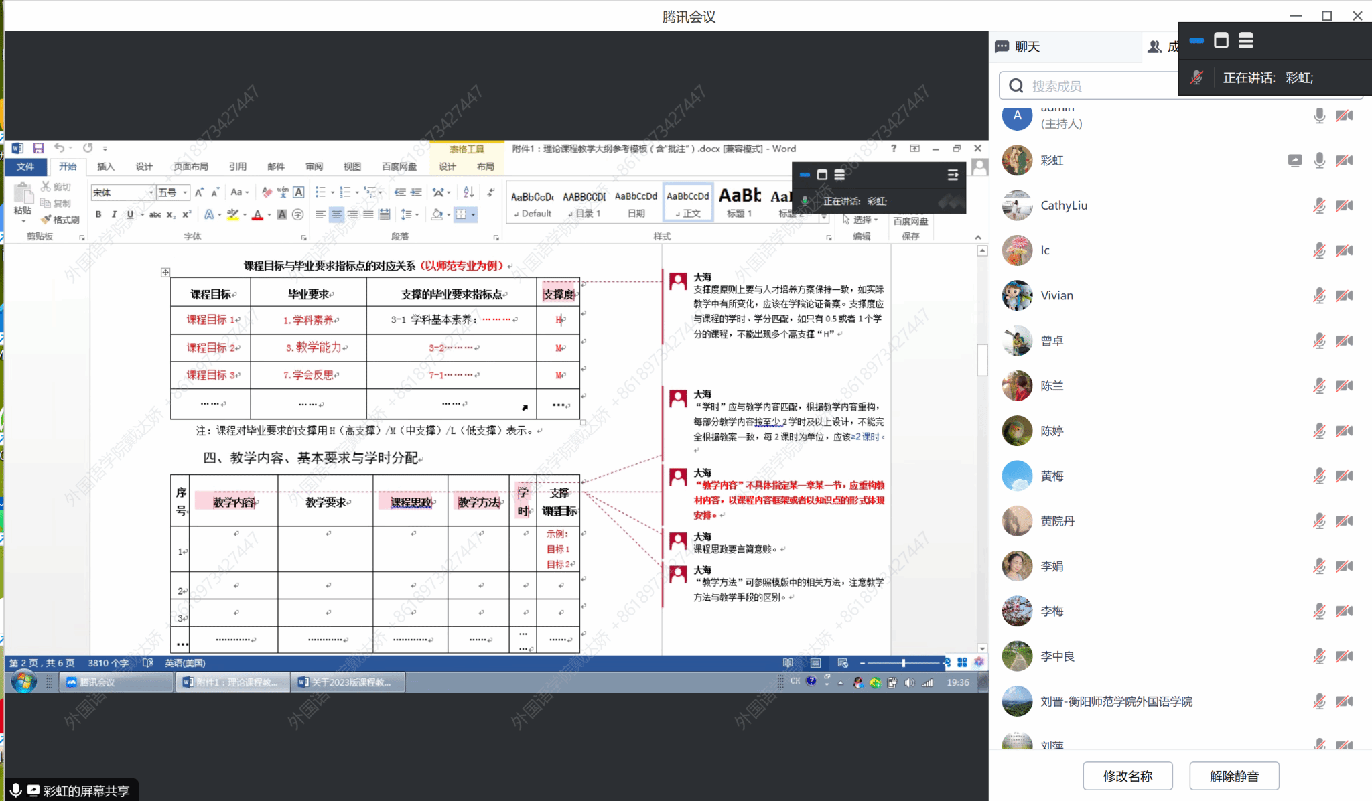Toggle CathyLiu's muted microphone icon

[x=1318, y=206]
